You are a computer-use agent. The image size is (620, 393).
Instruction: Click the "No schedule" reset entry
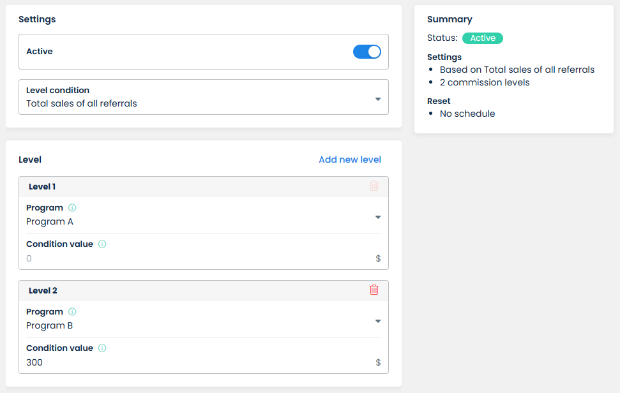tap(467, 114)
